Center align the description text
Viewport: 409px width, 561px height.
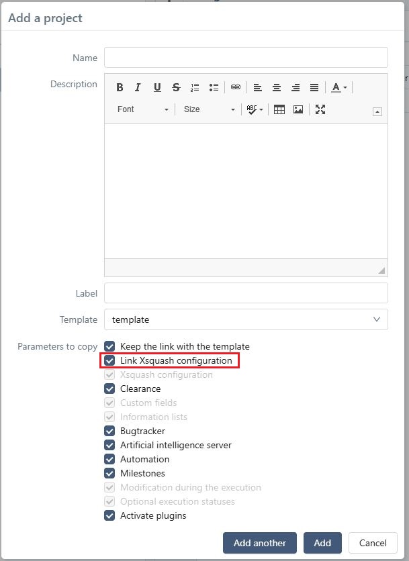pyautogui.click(x=277, y=87)
